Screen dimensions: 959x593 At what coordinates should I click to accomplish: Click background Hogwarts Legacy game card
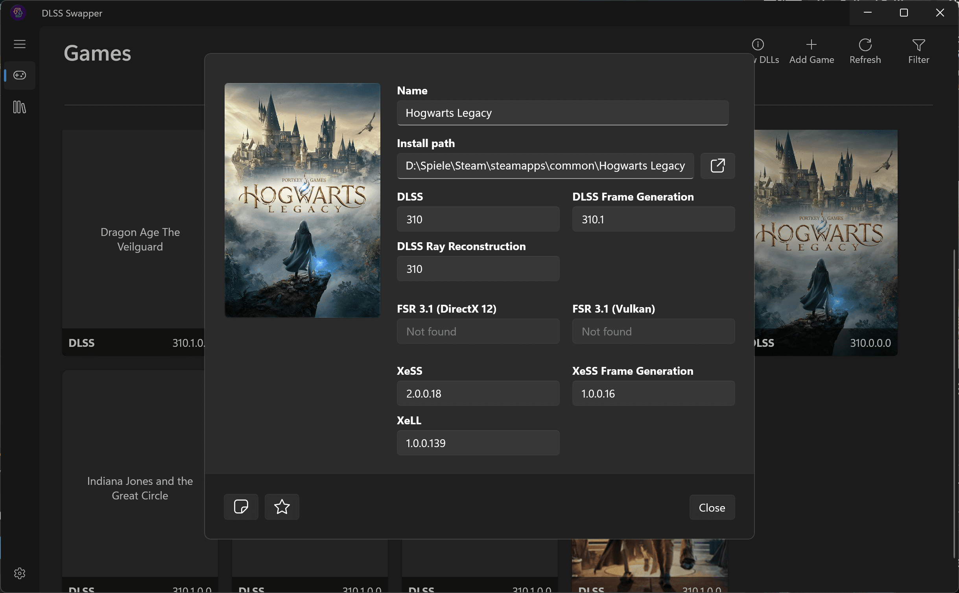coord(826,243)
